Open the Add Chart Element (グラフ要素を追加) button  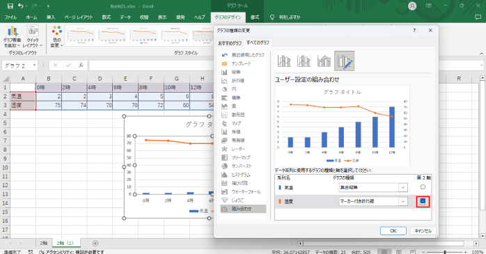pos(12,37)
